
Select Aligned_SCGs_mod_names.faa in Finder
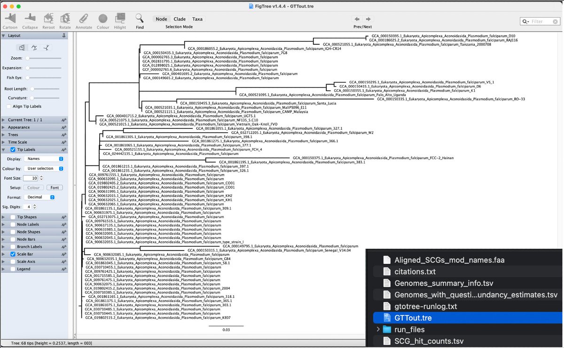(x=450, y=260)
